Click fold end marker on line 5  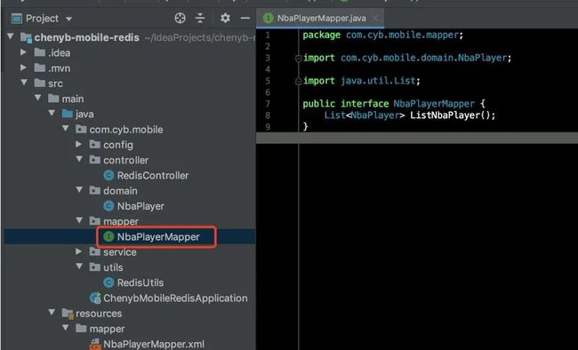point(298,81)
